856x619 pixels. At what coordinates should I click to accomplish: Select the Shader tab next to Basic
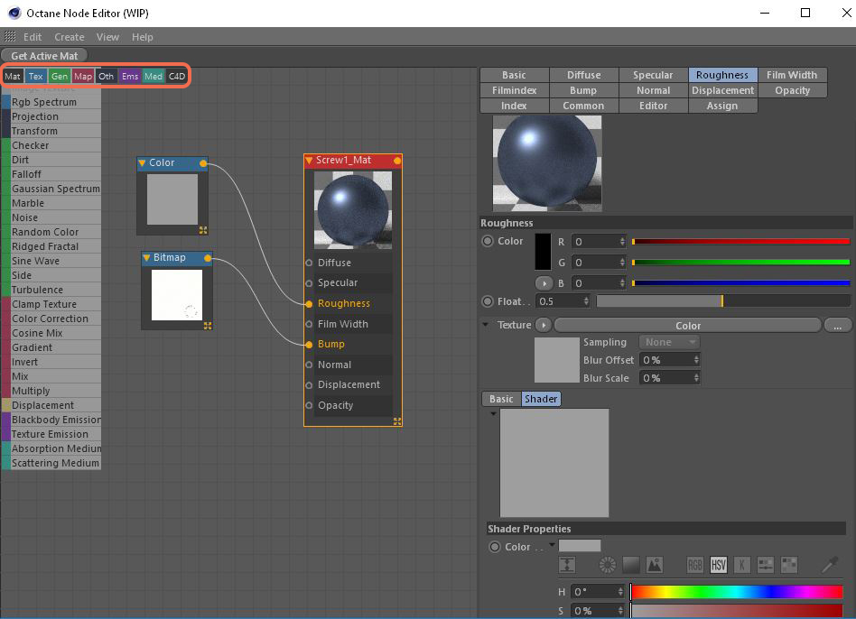point(540,397)
